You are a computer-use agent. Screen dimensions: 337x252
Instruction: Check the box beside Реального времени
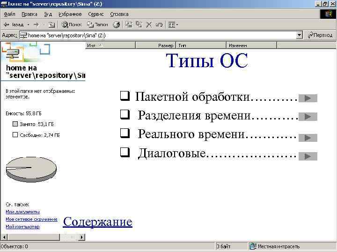125,133
